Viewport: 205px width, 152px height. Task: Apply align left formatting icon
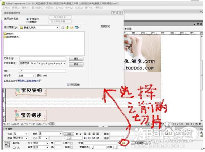pyautogui.click(x=85, y=134)
